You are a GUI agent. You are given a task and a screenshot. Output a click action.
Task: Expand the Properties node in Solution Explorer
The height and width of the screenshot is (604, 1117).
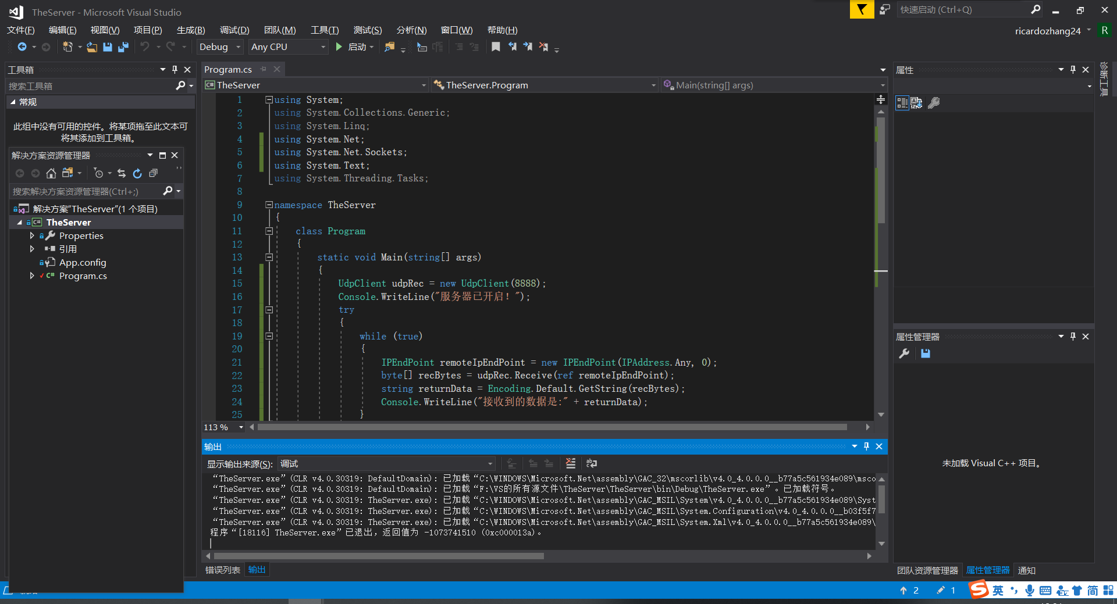[x=32, y=236]
